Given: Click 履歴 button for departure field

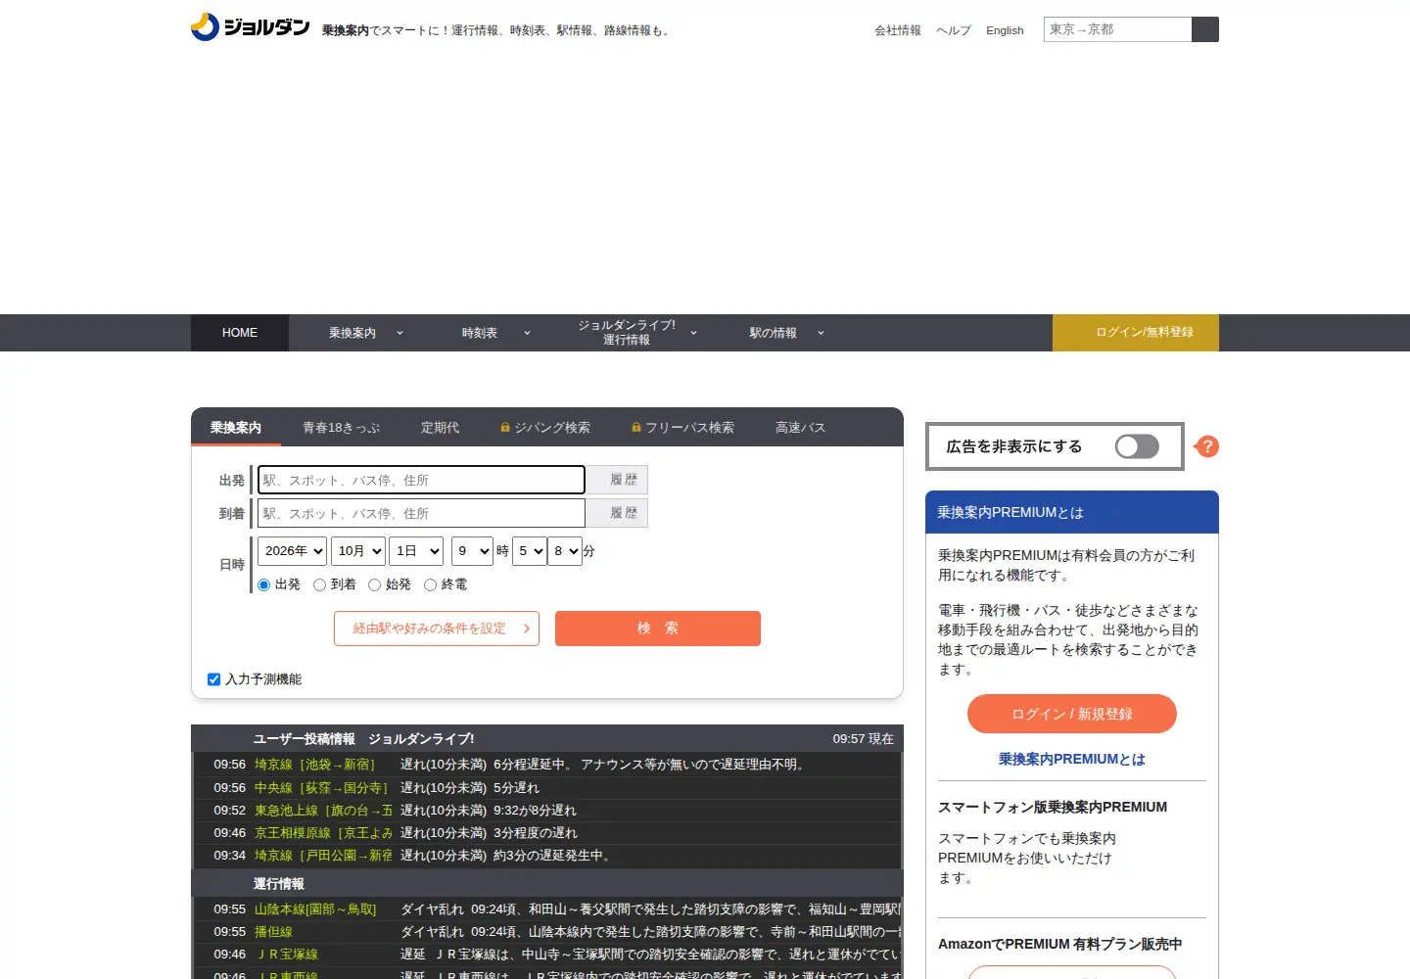Looking at the screenshot, I should click(617, 480).
